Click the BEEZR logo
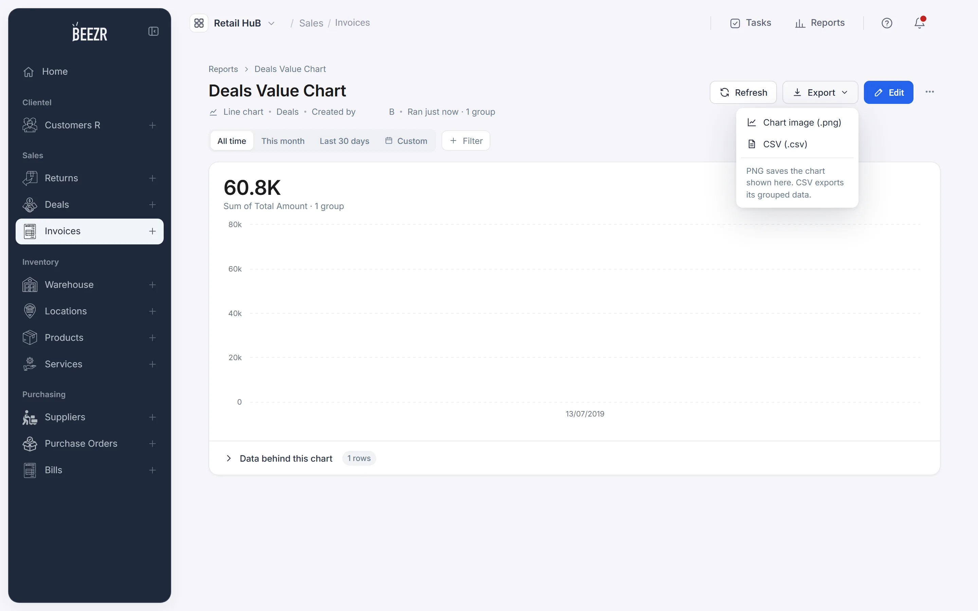Screen dimensions: 978x611 [89, 32]
